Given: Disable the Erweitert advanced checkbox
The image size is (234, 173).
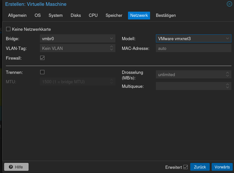Looking at the screenshot, I should (185, 167).
